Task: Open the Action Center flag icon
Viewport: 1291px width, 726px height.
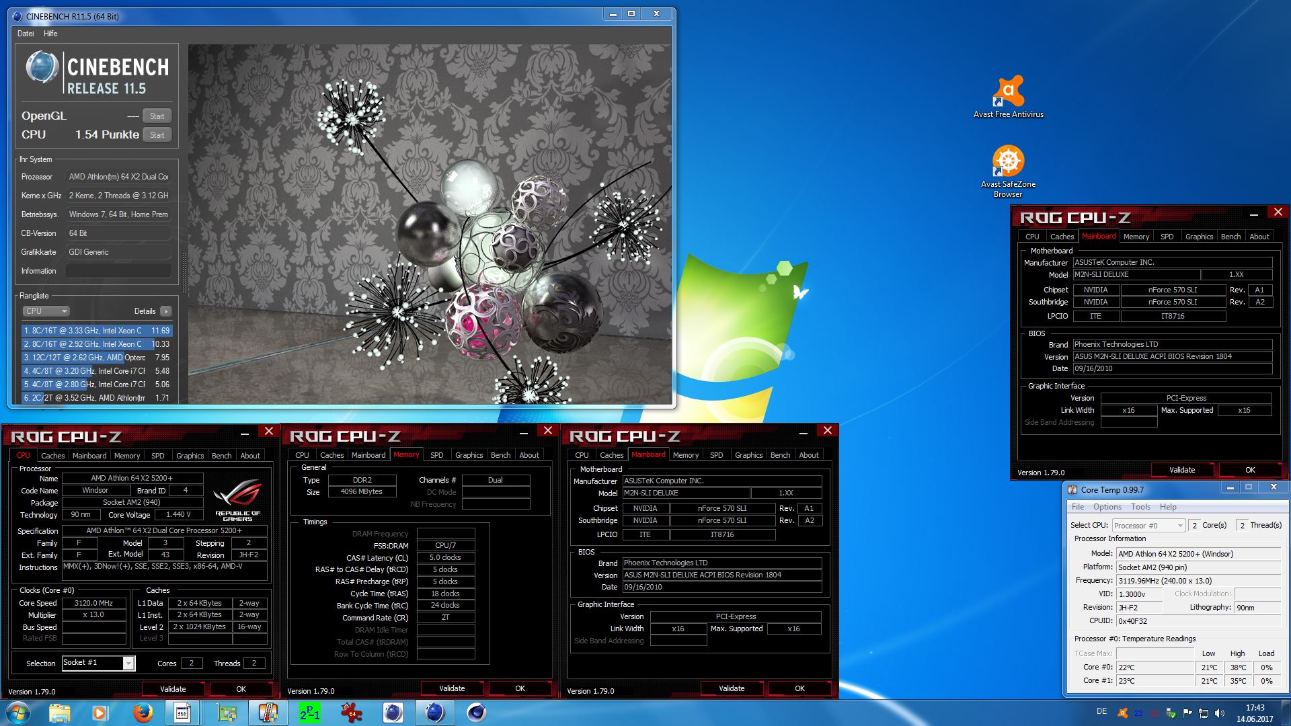Action: coord(1187,713)
